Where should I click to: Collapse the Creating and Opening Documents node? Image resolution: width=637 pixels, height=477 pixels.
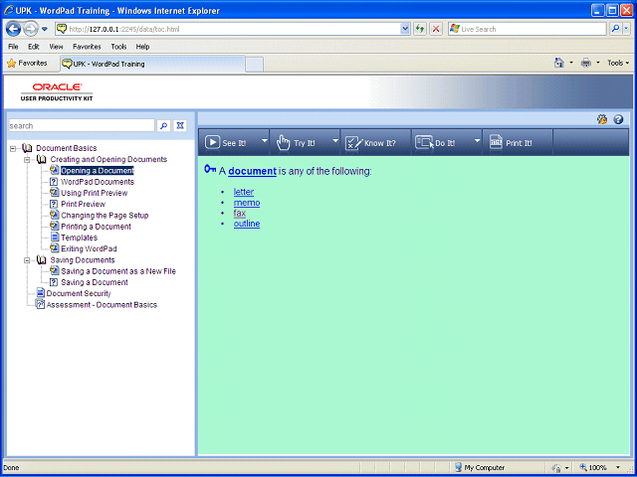[x=27, y=160]
